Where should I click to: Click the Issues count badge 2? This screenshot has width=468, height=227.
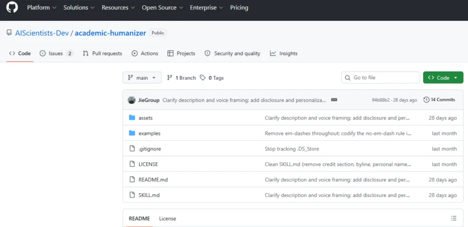(x=69, y=53)
